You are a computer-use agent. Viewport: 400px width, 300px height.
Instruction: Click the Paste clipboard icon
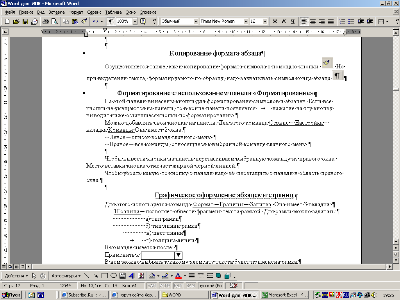tap(75, 21)
